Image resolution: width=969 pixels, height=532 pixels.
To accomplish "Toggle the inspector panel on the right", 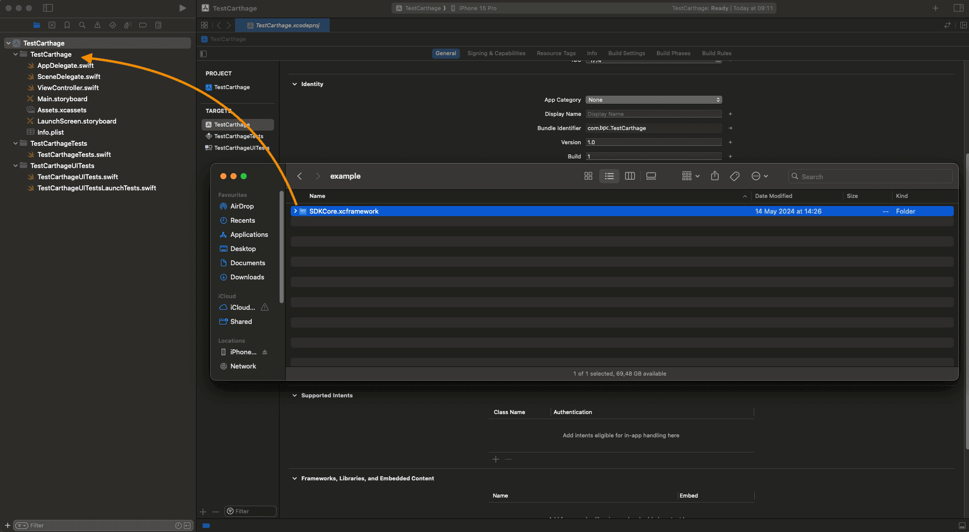I will pos(958,8).
